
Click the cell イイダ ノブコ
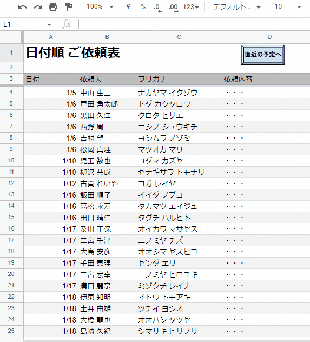pos(179,195)
